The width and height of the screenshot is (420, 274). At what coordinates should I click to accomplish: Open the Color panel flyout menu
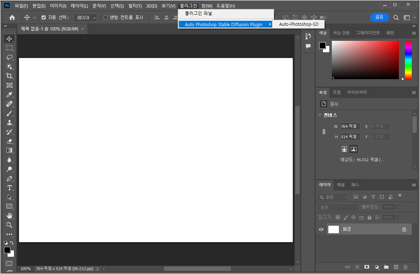[x=414, y=33]
